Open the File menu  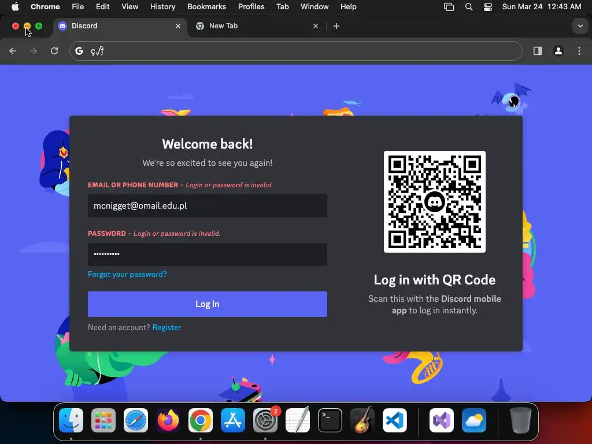[x=78, y=7]
